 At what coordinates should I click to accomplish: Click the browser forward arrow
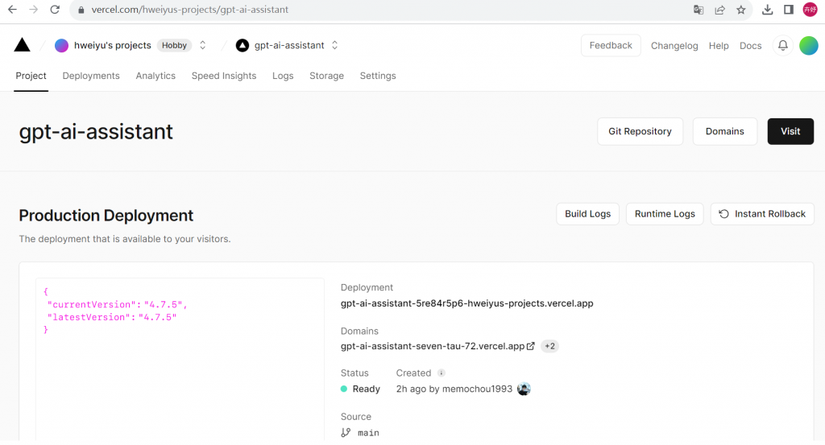pos(34,10)
